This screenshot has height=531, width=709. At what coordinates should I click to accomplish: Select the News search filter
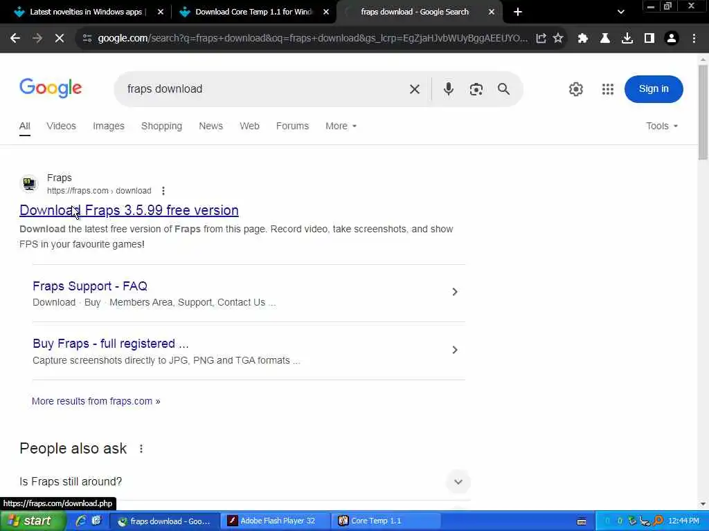coord(210,126)
